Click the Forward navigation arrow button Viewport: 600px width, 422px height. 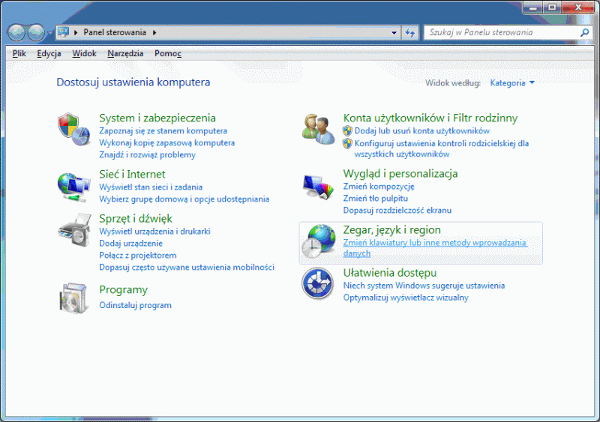click(x=36, y=33)
